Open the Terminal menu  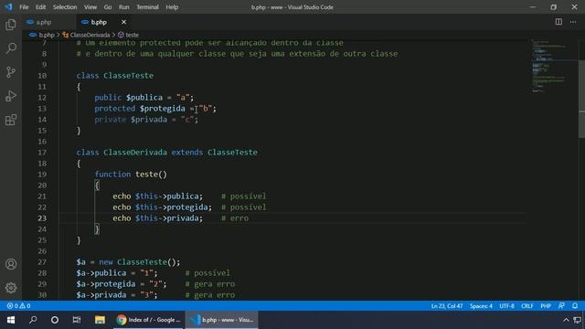147,7
